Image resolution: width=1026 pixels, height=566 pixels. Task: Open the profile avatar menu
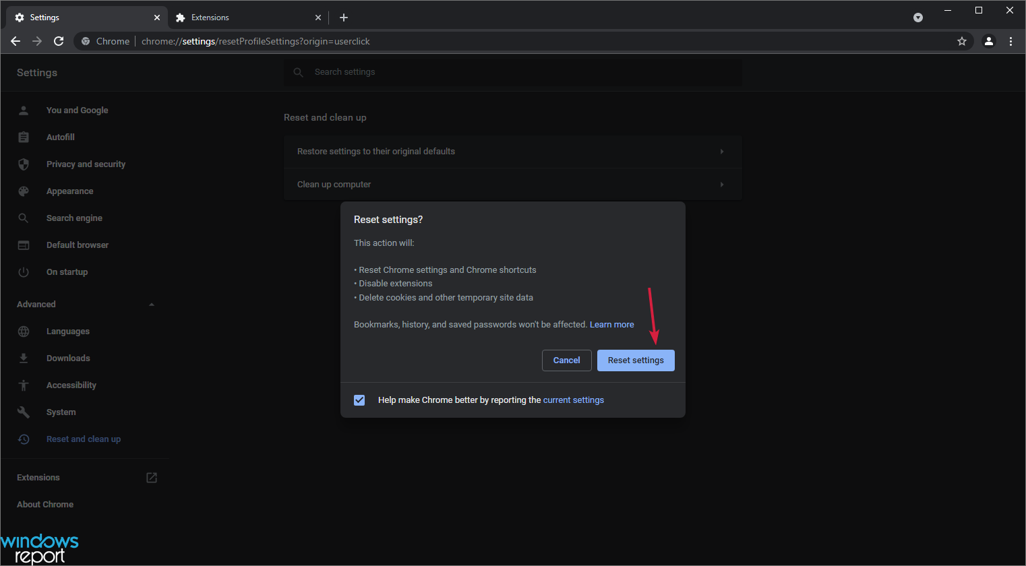point(989,41)
